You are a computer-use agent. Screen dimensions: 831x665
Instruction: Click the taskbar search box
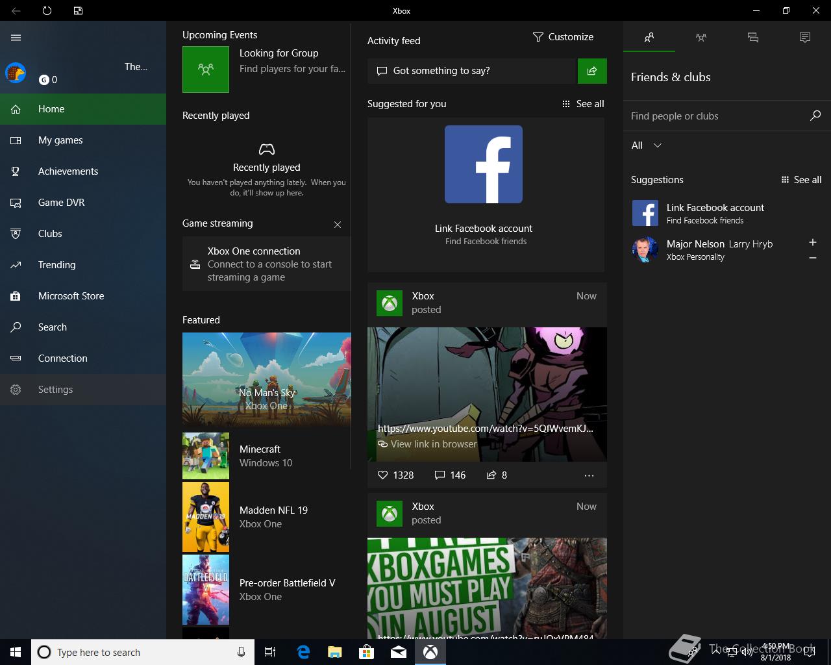pos(142,652)
